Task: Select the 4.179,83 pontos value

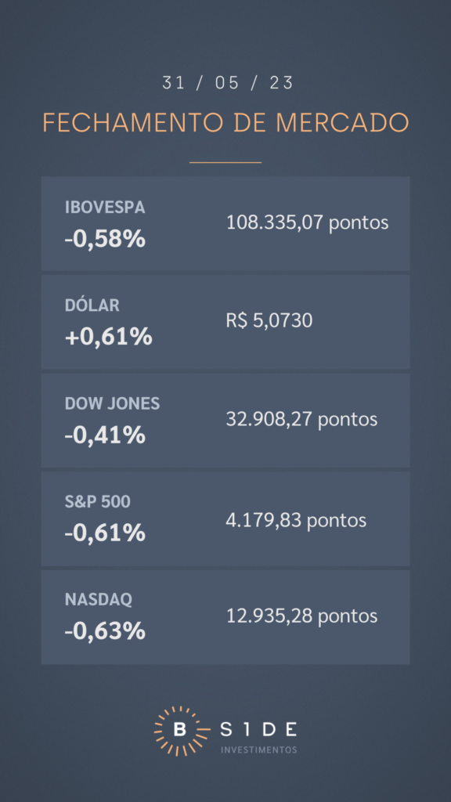Action: point(296,521)
